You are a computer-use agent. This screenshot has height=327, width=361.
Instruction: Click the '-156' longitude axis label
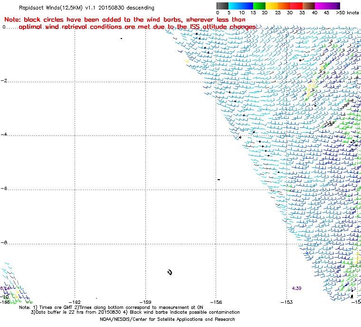[x=216, y=302]
